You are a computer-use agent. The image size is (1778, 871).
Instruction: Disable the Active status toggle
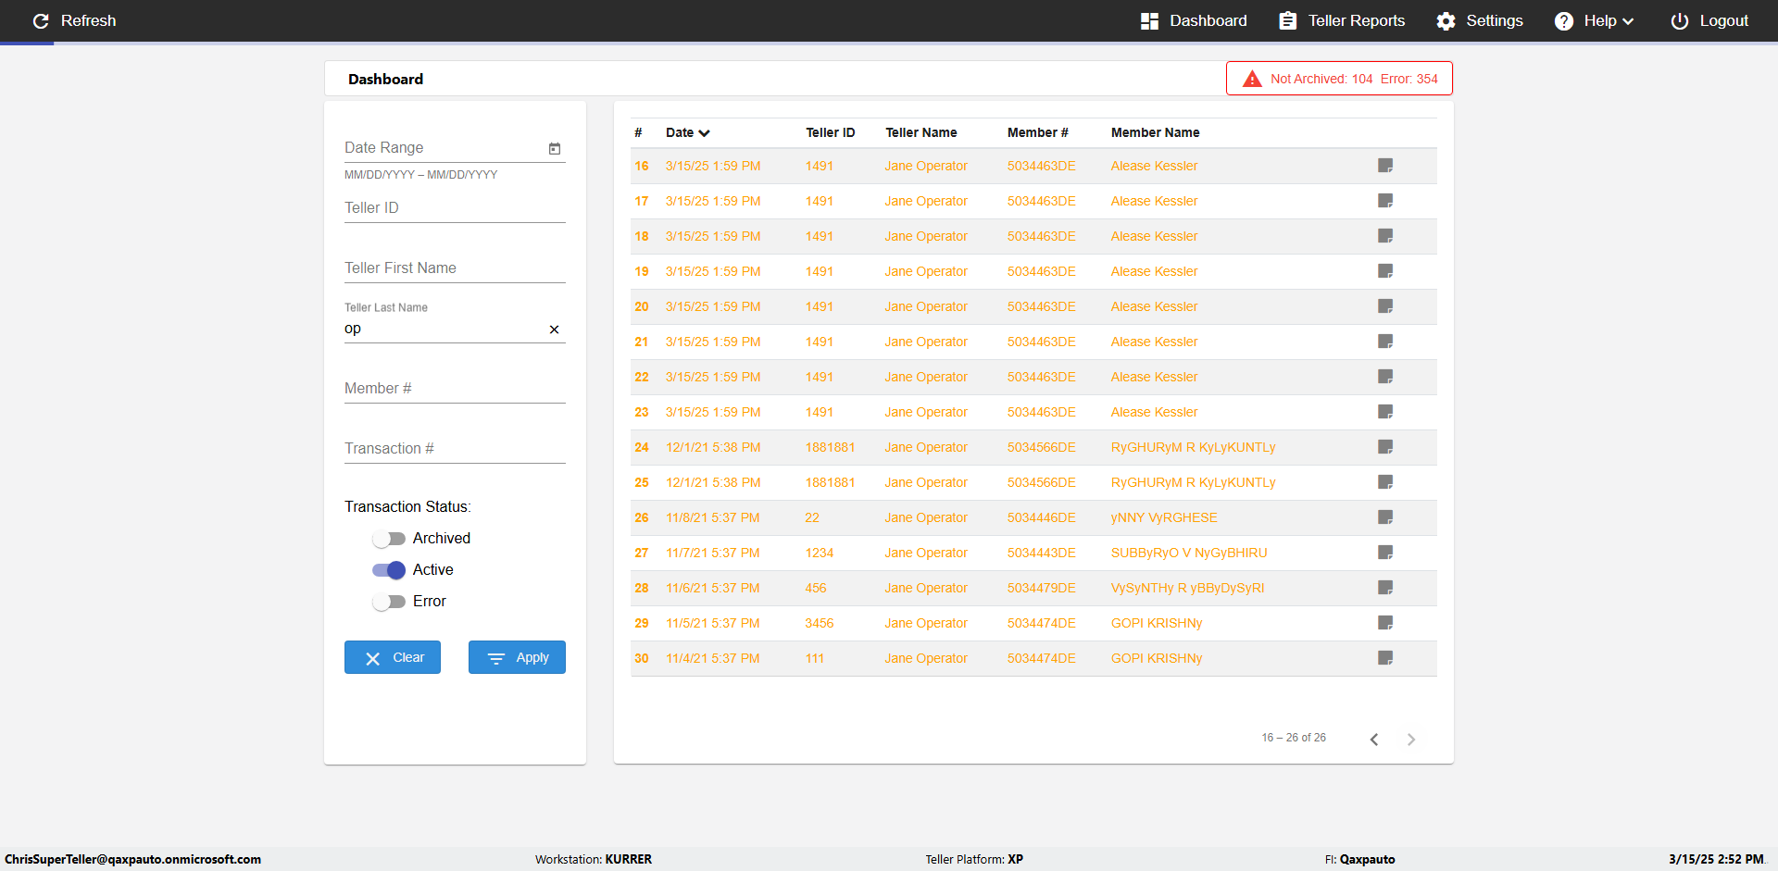[x=389, y=570]
